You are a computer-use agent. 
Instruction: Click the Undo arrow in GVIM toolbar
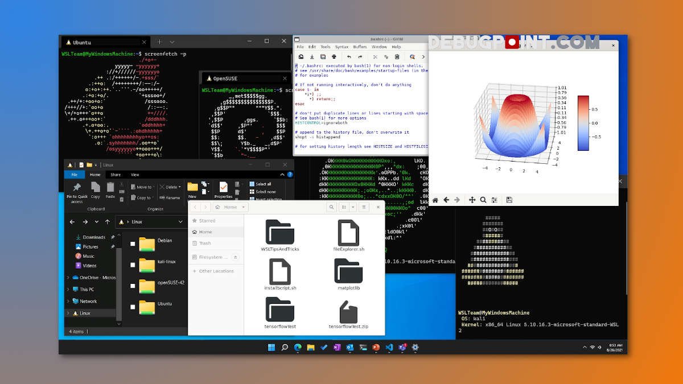[349, 57]
